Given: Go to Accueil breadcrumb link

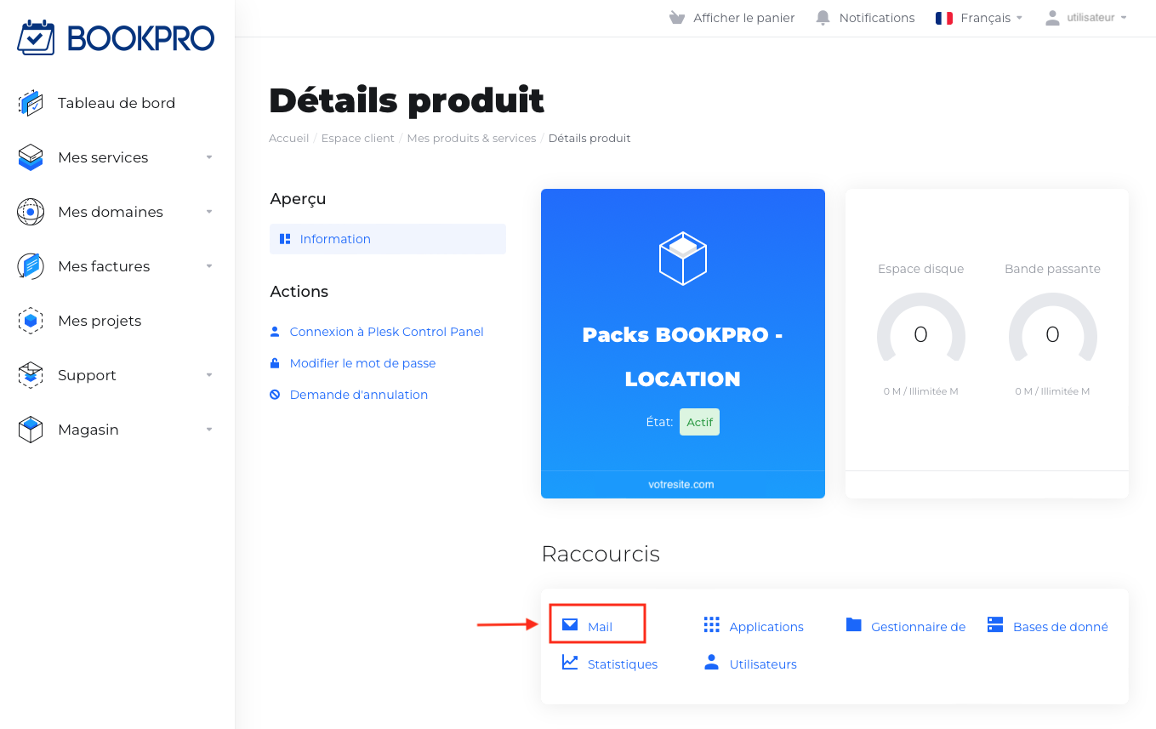Looking at the screenshot, I should click(x=289, y=138).
